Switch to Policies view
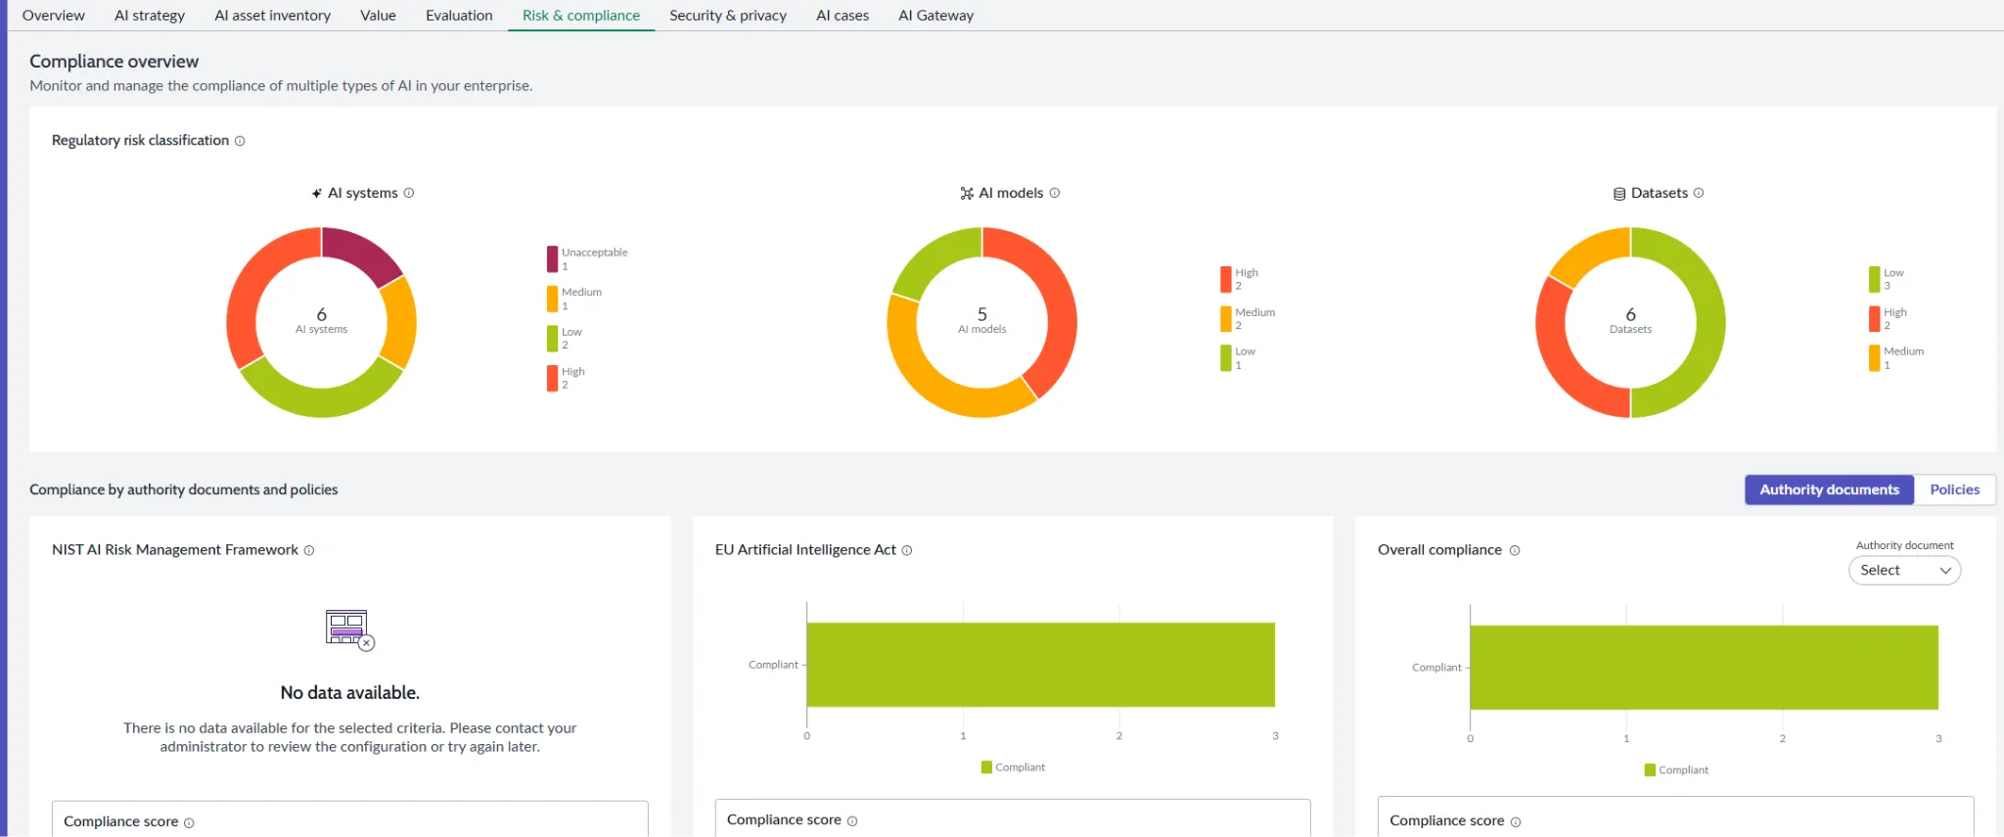The width and height of the screenshot is (2004, 837). pos(1954,489)
